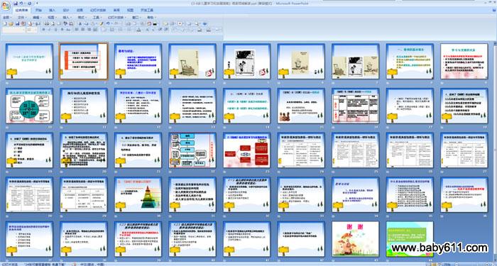Open the 格式 classic menu
Viewport: 497px width, 266px height.
point(82,18)
